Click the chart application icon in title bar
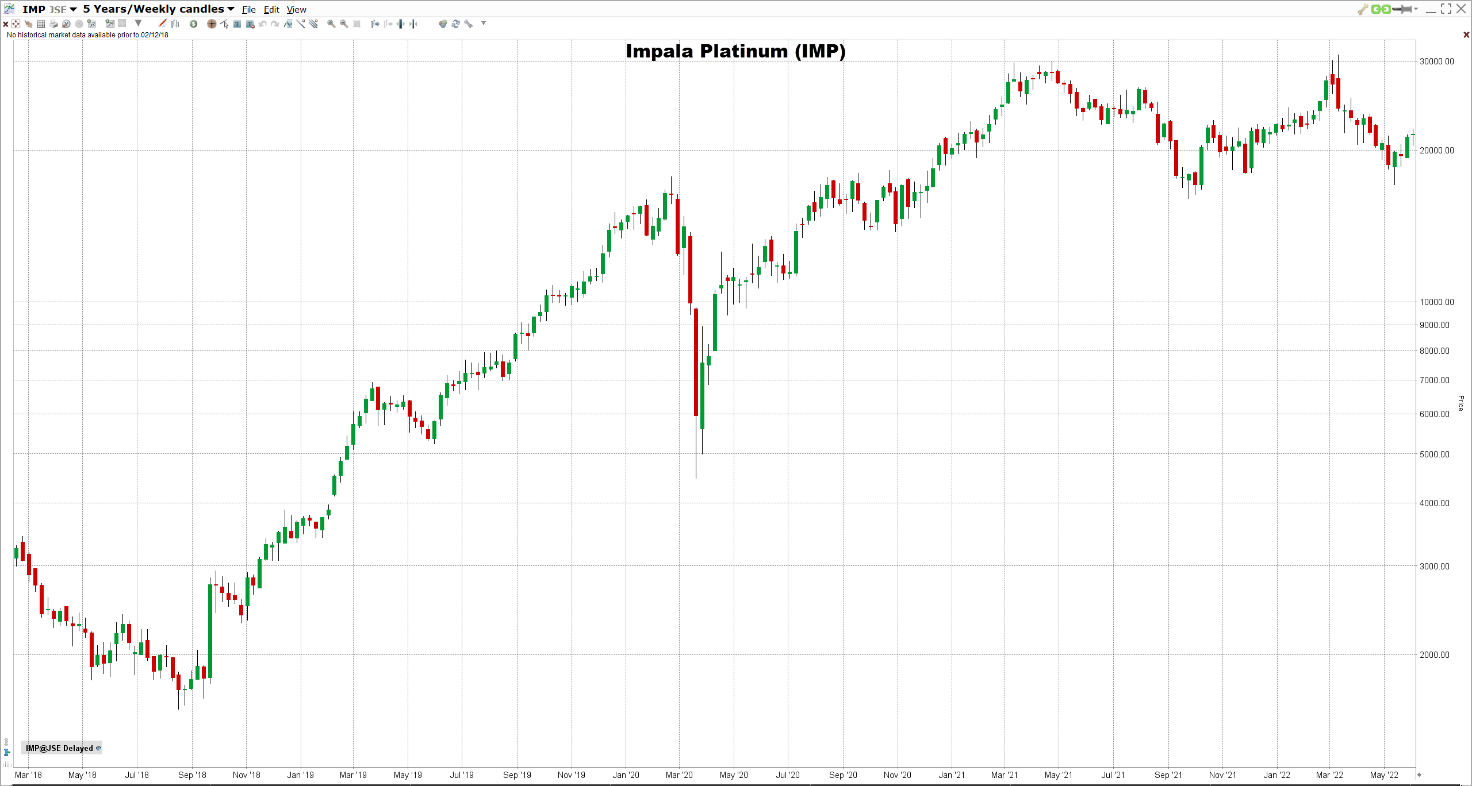1472x786 pixels. coord(9,9)
